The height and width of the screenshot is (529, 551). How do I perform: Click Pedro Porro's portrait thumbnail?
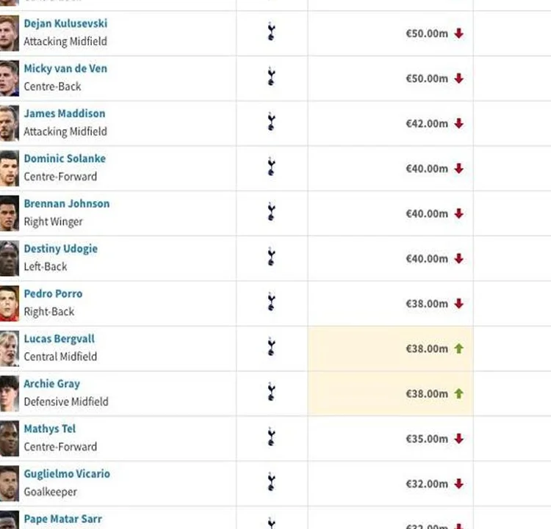point(9,303)
